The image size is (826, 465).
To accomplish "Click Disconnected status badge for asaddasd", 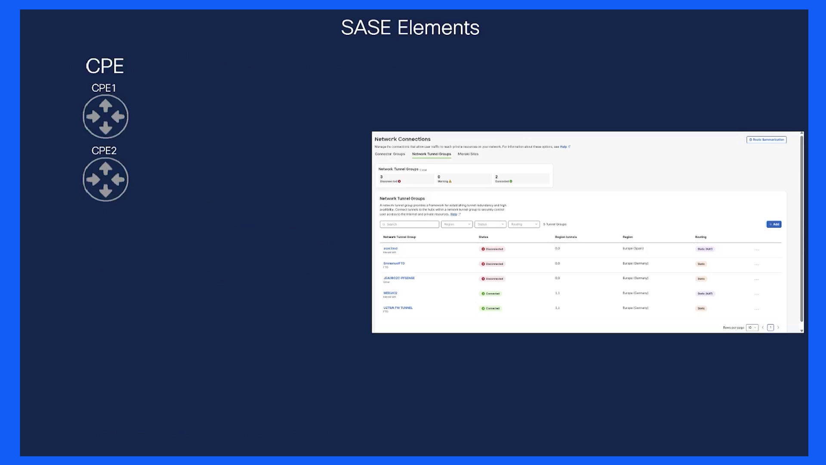I will coord(492,249).
